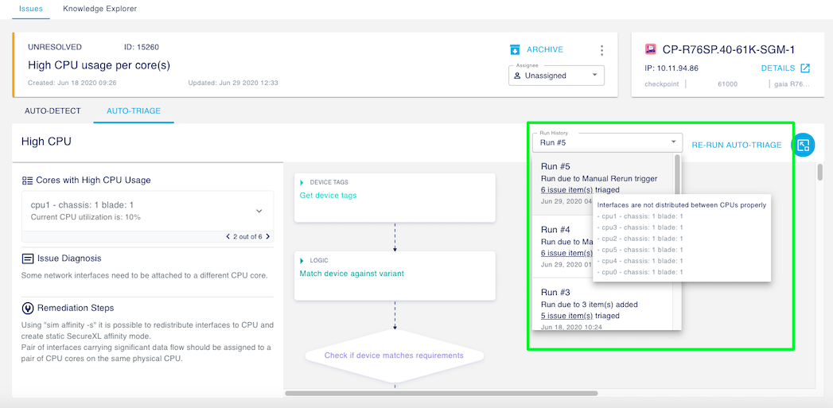Expand the cpu1 chassis core details
Screen dimensions: 833x408
[259, 211]
